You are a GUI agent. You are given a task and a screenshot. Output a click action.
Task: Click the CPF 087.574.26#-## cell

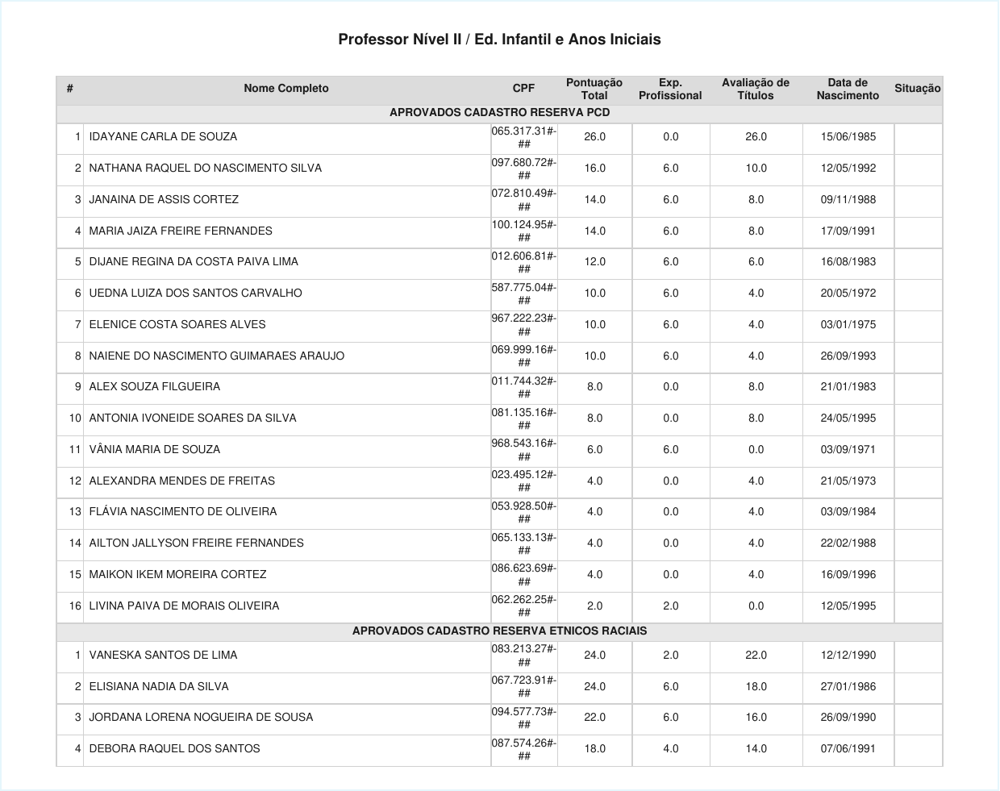[523, 750]
